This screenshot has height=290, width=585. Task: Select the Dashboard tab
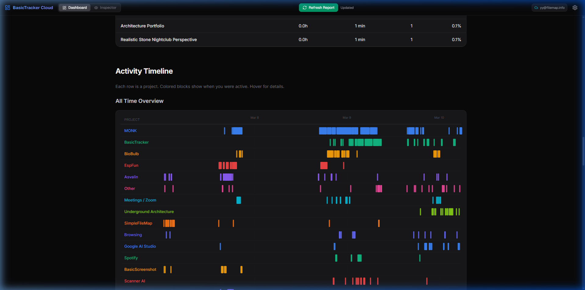(74, 7)
